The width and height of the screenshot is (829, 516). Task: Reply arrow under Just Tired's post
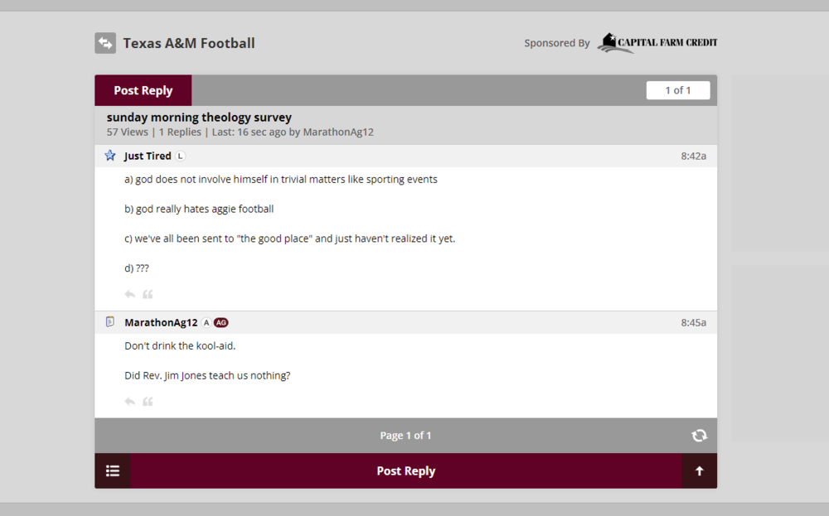tap(129, 294)
